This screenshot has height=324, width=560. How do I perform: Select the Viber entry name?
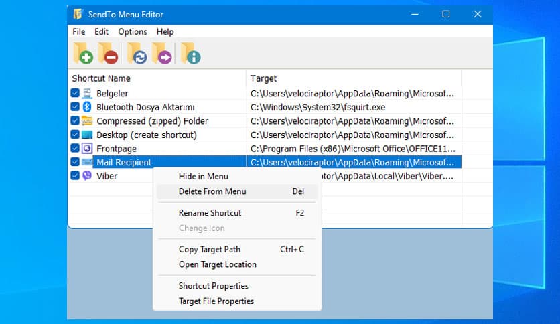click(x=107, y=176)
